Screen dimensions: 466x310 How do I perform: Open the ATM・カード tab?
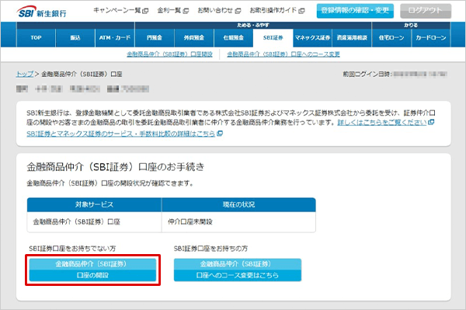tap(115, 38)
